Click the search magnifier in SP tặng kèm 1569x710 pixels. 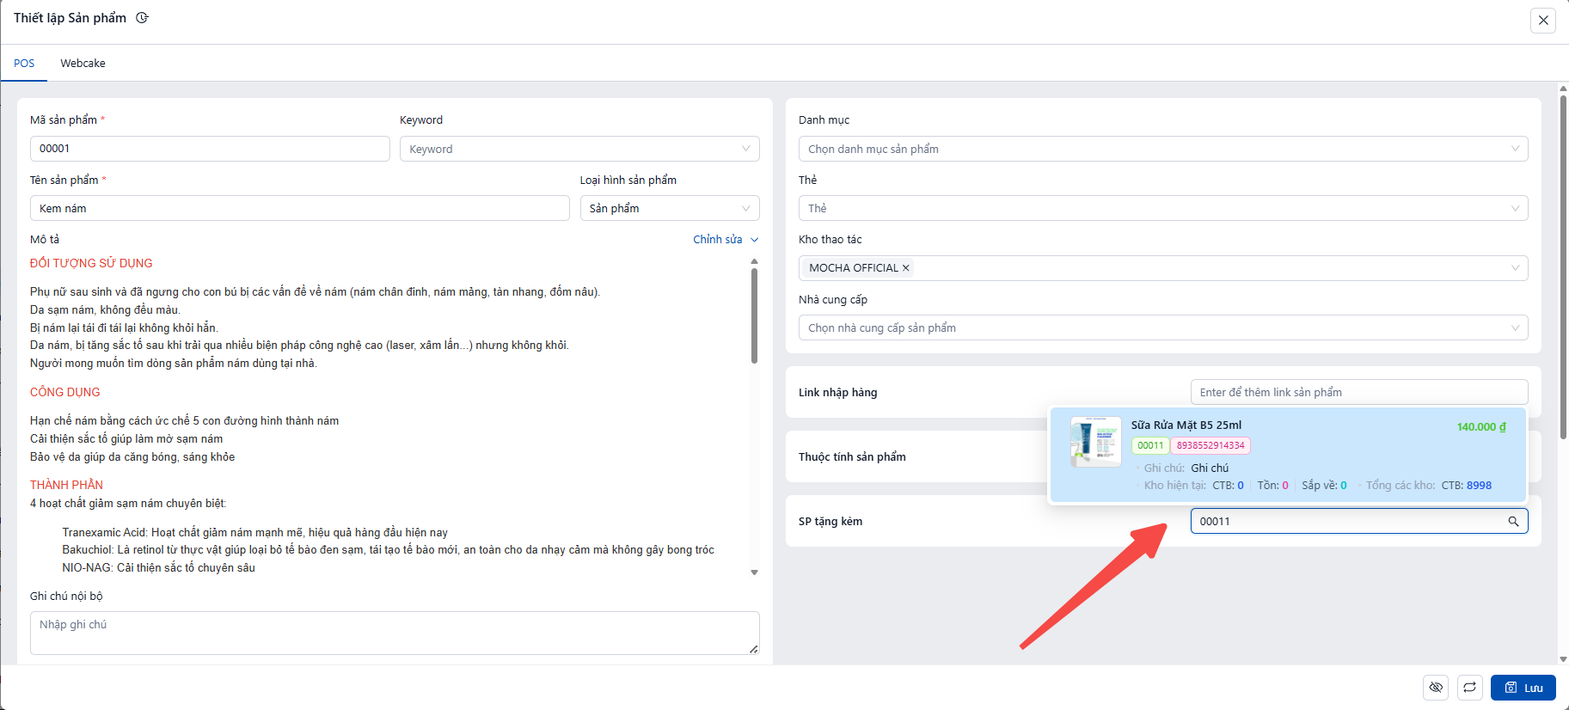(x=1513, y=521)
